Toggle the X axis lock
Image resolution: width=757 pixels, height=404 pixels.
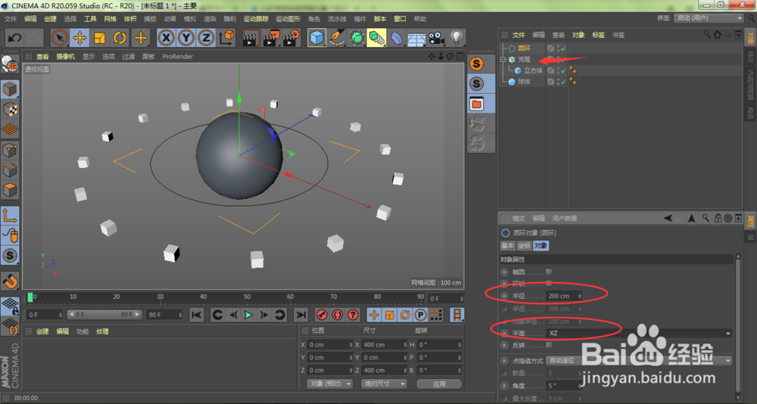click(166, 38)
